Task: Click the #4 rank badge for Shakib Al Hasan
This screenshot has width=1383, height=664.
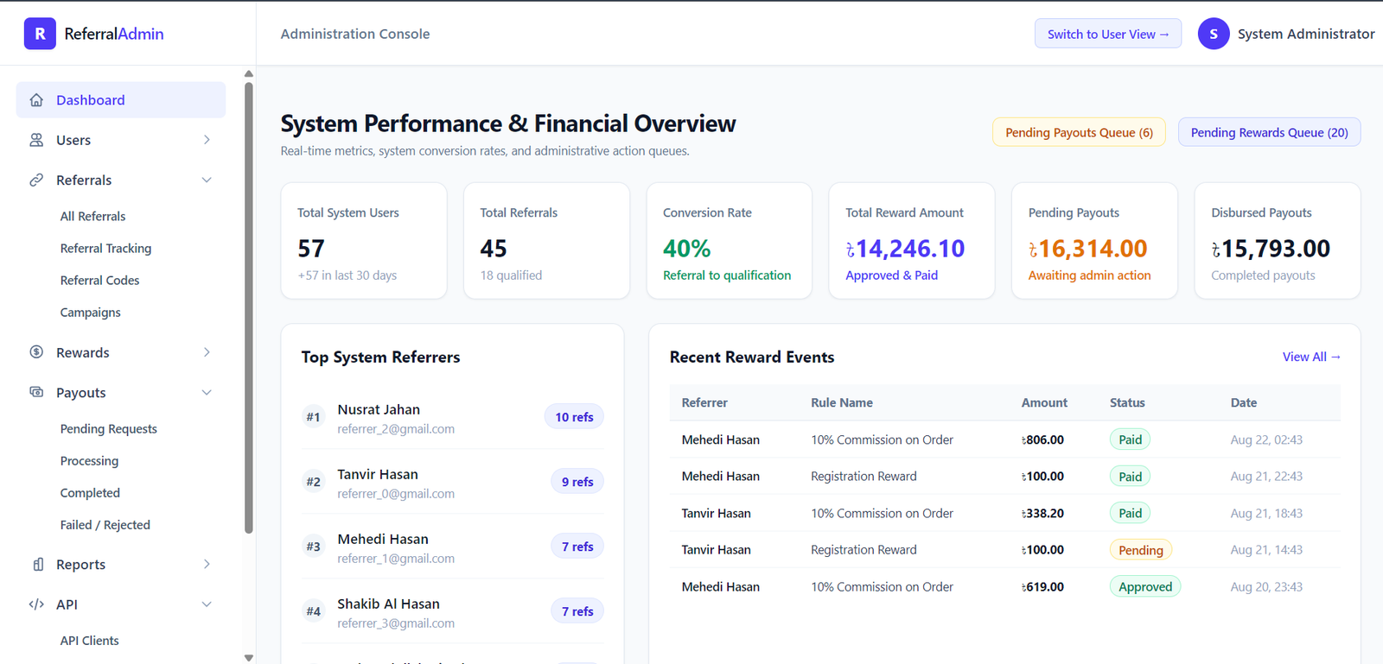Action: pyautogui.click(x=313, y=611)
